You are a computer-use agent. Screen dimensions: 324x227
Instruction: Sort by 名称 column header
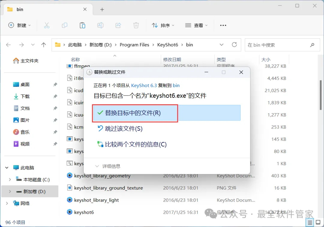click(x=75, y=60)
